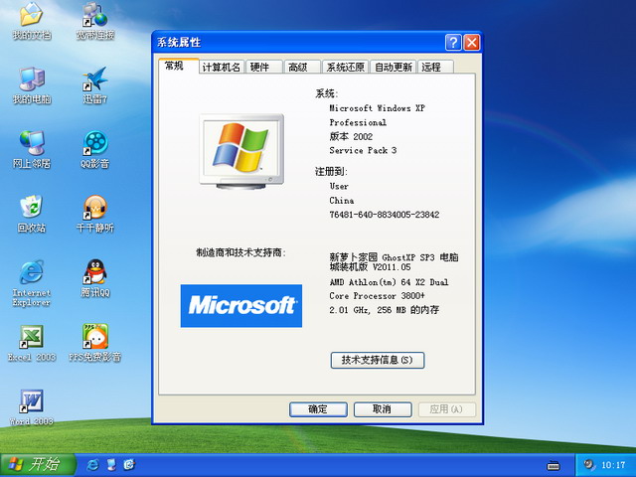Open the 开始 start menu
The height and width of the screenshot is (477, 636).
click(38, 465)
